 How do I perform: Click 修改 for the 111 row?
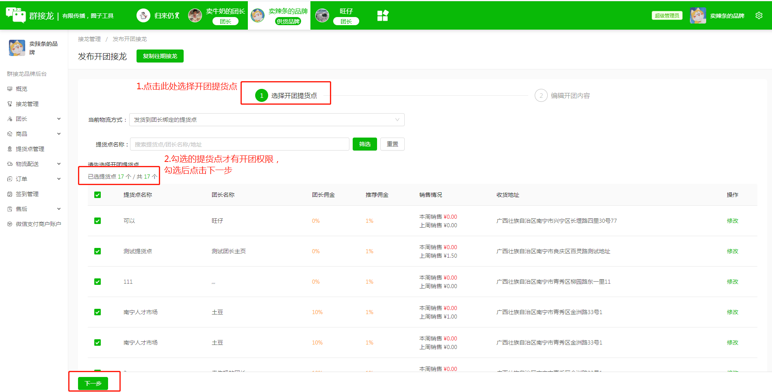click(733, 282)
